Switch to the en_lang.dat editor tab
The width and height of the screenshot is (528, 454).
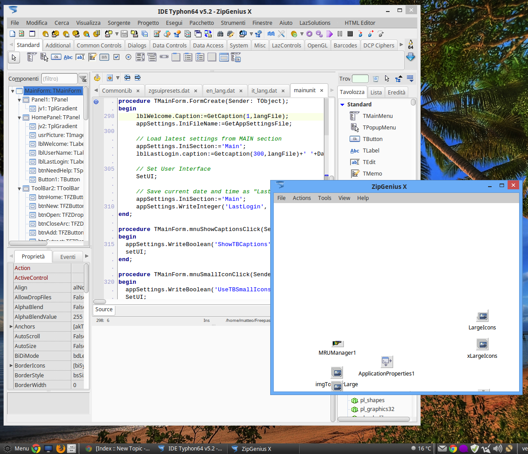(224, 90)
